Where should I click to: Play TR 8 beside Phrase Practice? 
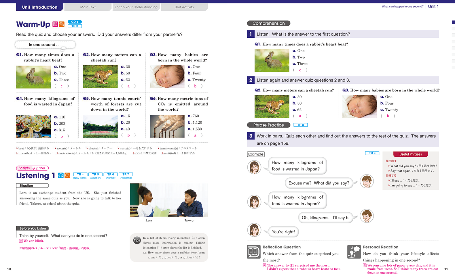coord(300,125)
